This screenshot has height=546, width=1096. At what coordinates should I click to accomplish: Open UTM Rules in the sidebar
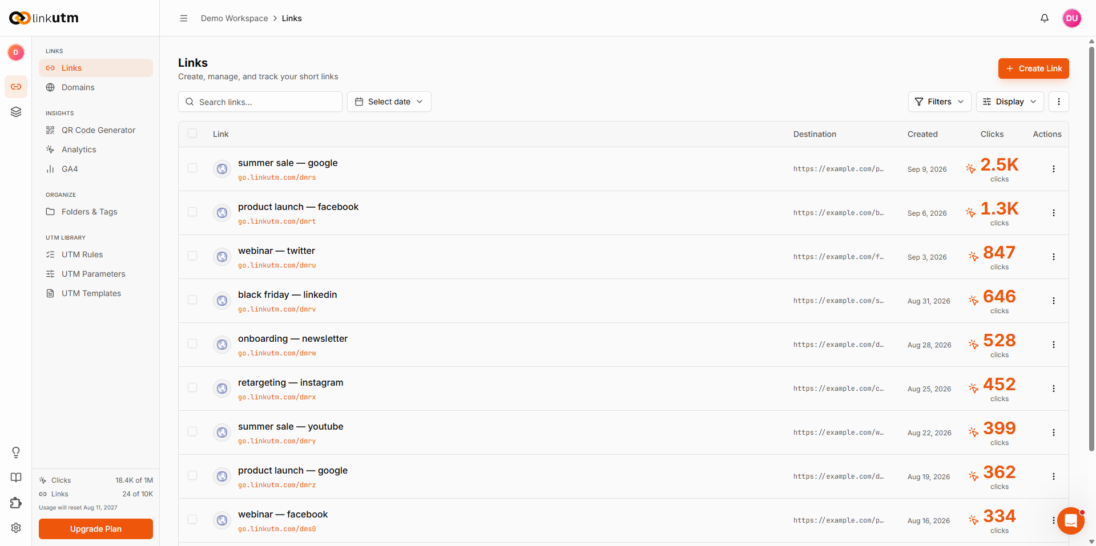point(96,254)
